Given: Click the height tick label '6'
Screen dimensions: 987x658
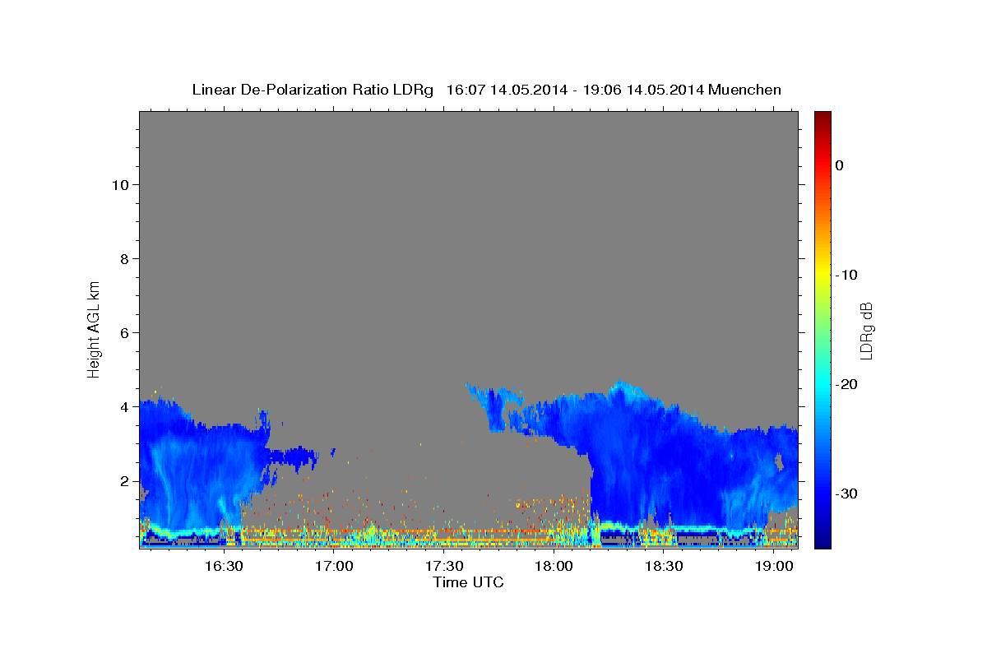Looking at the screenshot, I should point(123,332).
